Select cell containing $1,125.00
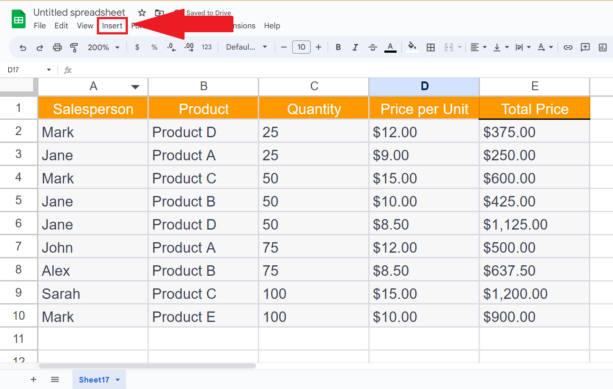 [x=534, y=224]
